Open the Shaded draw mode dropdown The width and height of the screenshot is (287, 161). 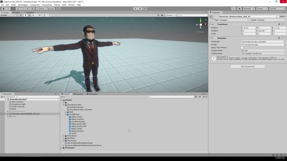click(x=9, y=15)
